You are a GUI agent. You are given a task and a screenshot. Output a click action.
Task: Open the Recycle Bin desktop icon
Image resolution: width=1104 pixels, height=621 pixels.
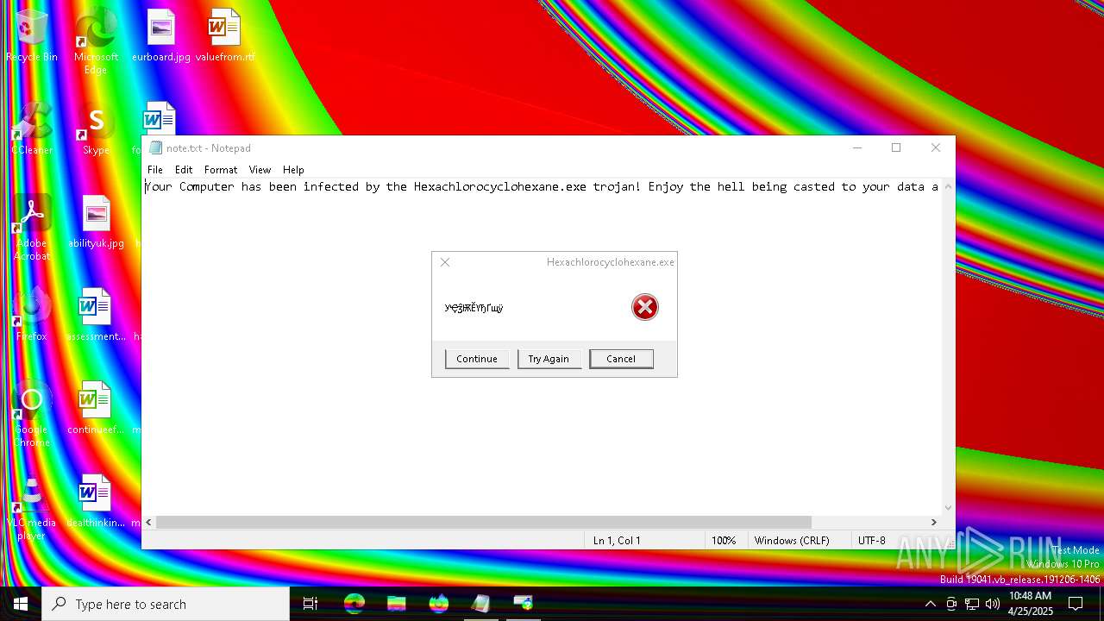pos(32,36)
